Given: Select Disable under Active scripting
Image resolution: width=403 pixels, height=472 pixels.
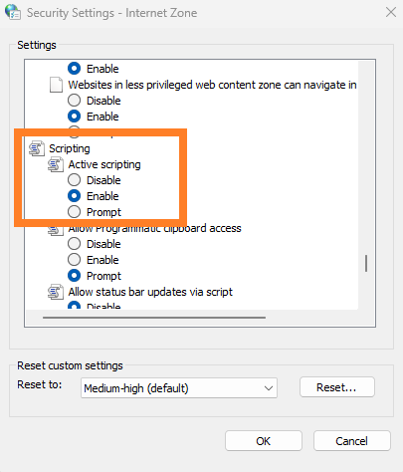Looking at the screenshot, I should coord(74,180).
